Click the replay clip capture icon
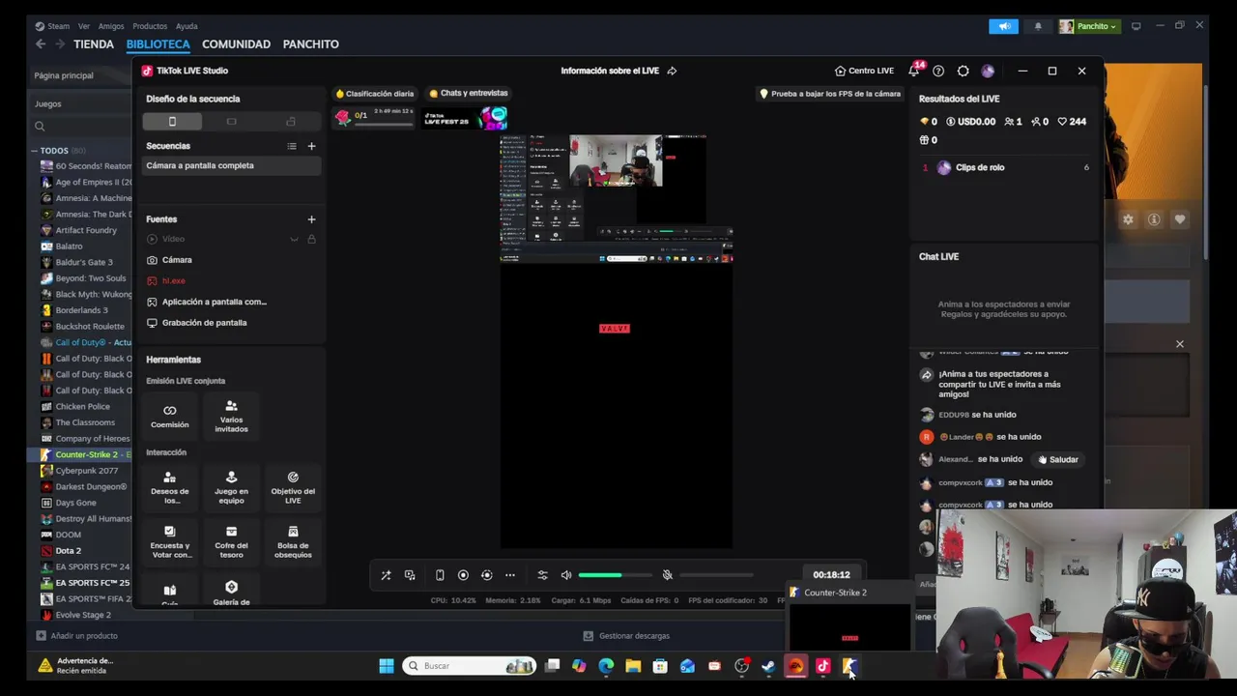Image resolution: width=1237 pixels, height=696 pixels. [x=486, y=575]
